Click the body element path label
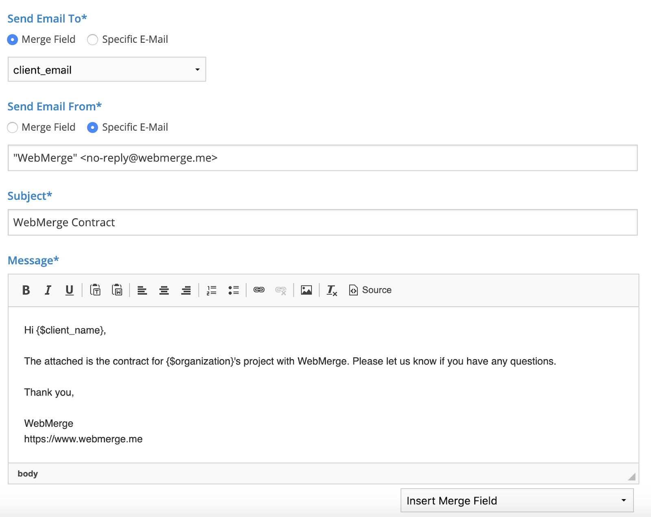The height and width of the screenshot is (517, 651). click(x=28, y=473)
